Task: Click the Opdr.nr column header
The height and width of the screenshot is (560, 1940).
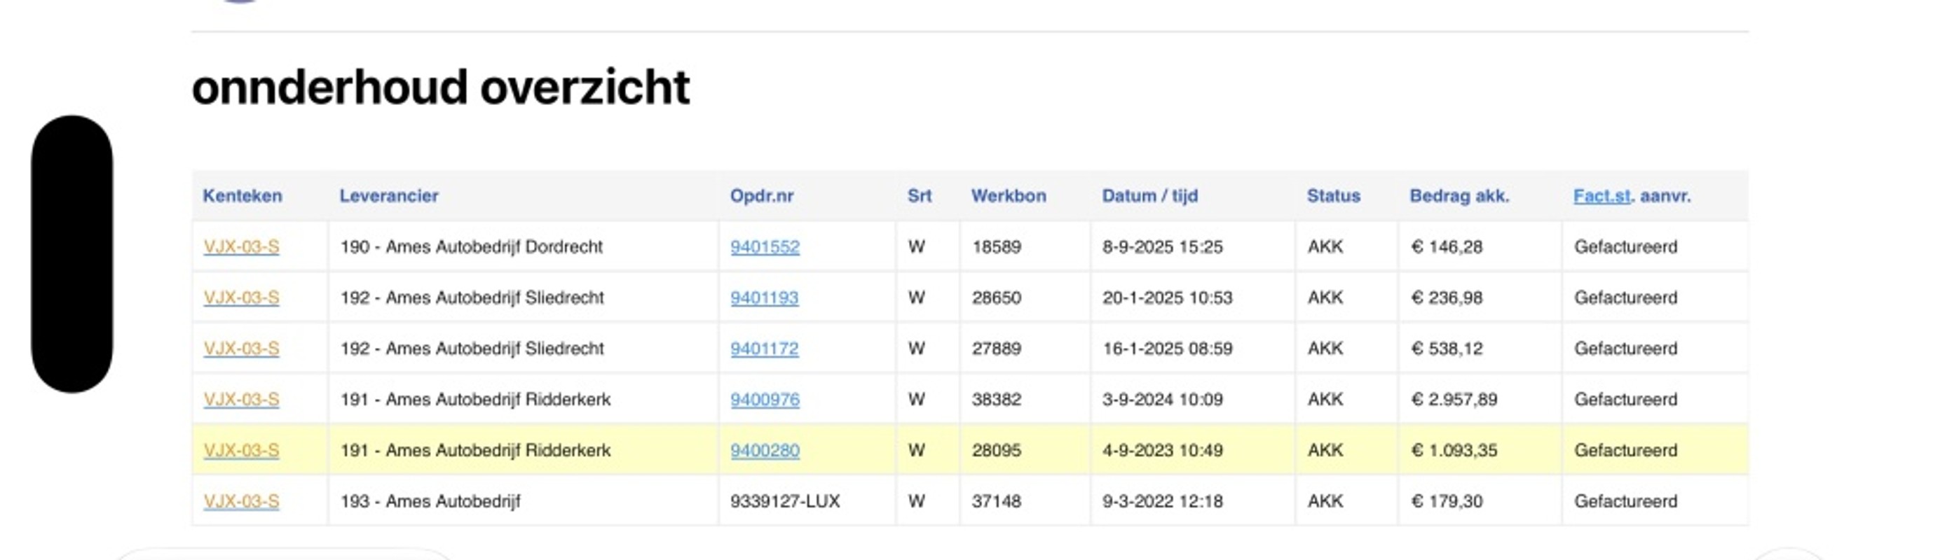Action: tap(761, 196)
